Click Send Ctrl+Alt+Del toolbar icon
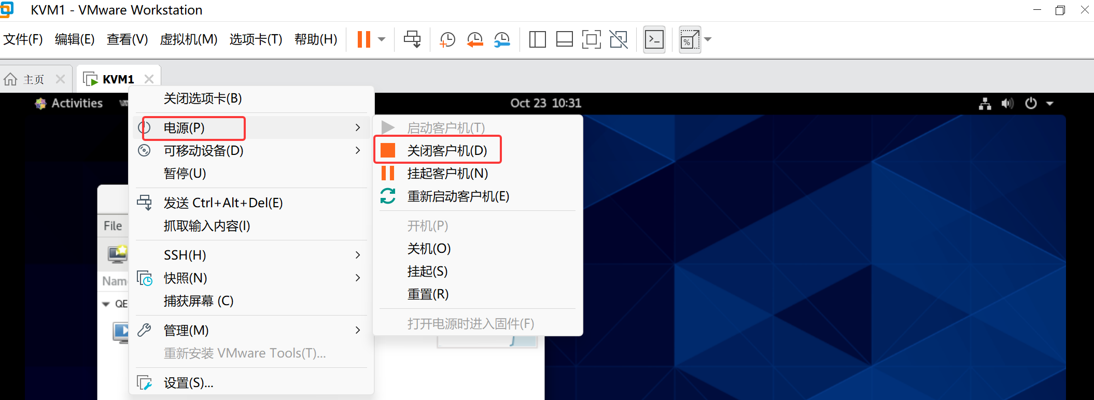The width and height of the screenshot is (1094, 400). tap(412, 39)
